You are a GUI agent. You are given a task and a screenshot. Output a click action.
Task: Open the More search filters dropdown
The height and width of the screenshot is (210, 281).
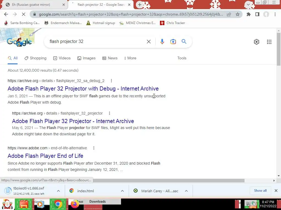point(130,58)
